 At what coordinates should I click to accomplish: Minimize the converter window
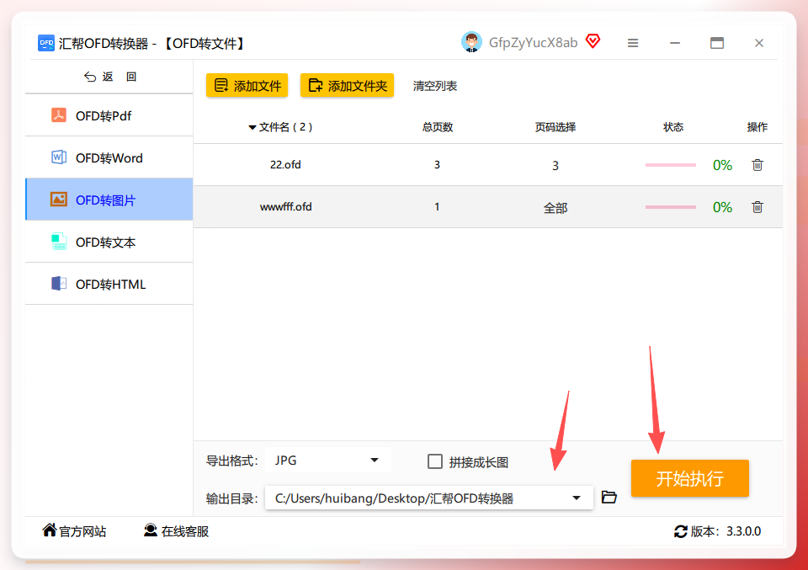(674, 43)
